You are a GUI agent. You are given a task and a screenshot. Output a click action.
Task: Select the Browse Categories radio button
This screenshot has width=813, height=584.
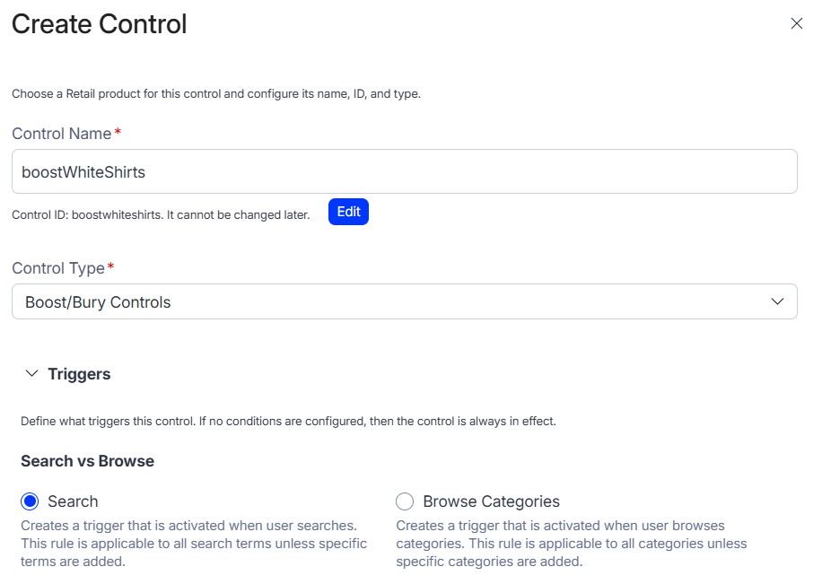coord(405,501)
